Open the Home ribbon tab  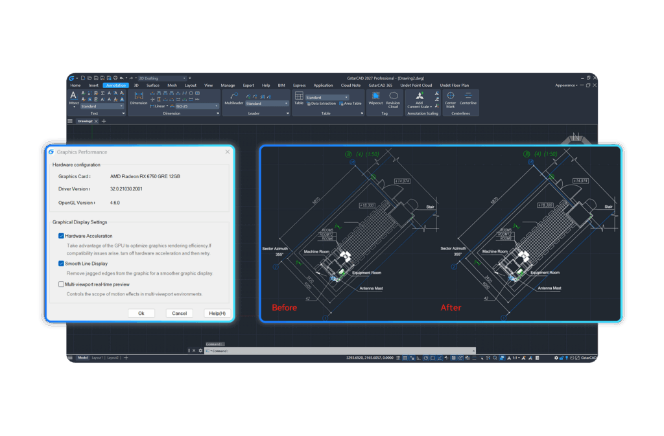(75, 86)
